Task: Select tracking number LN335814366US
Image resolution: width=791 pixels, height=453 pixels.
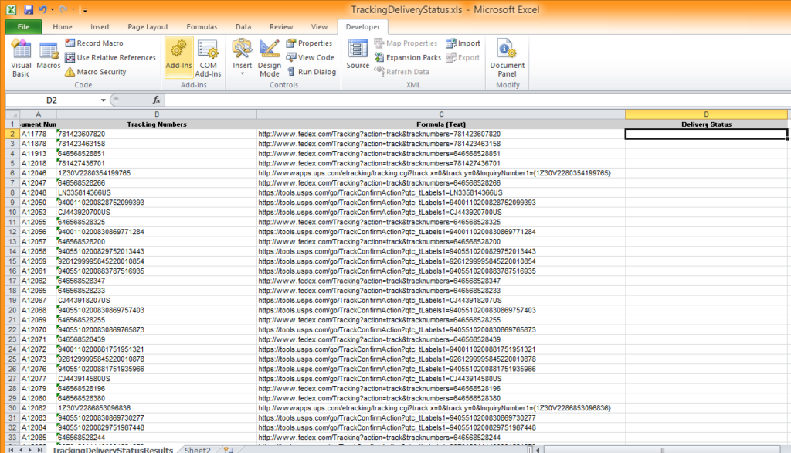Action: coord(156,193)
